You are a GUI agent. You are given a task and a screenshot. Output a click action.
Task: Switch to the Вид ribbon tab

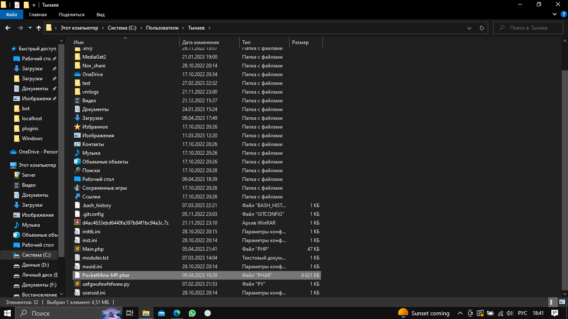click(x=100, y=15)
